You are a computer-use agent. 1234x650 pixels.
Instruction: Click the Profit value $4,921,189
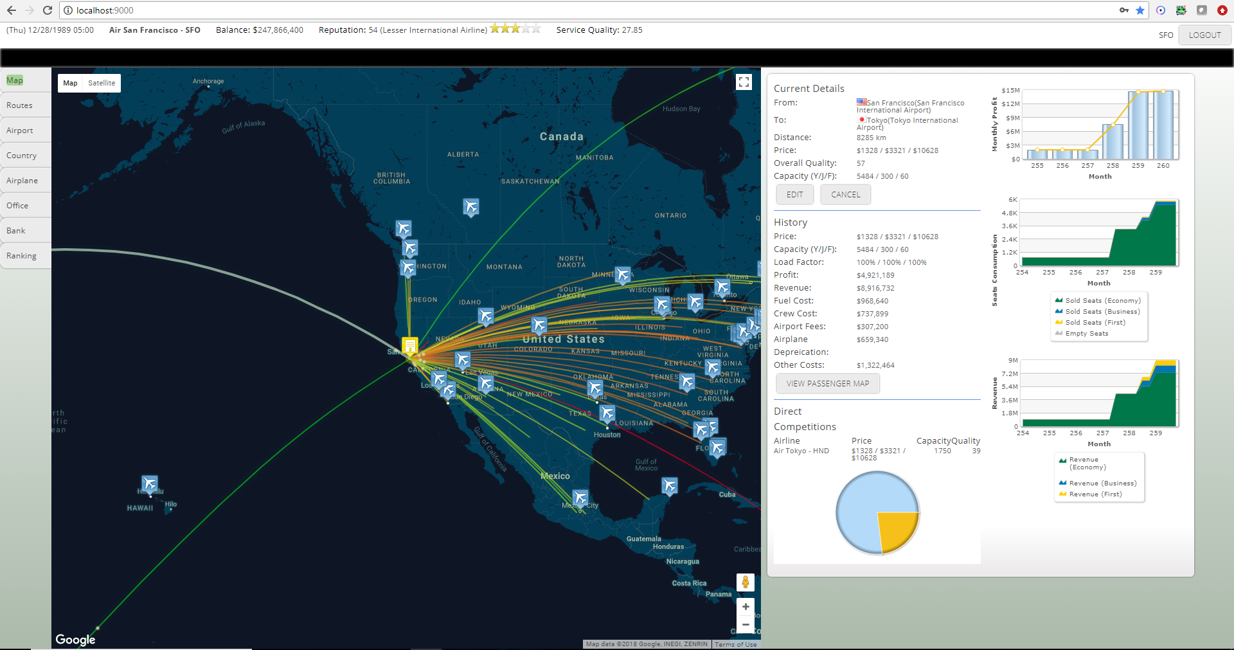[875, 275]
